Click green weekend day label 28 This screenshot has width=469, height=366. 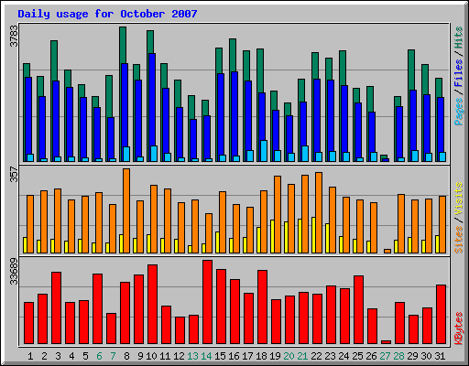[398, 356]
